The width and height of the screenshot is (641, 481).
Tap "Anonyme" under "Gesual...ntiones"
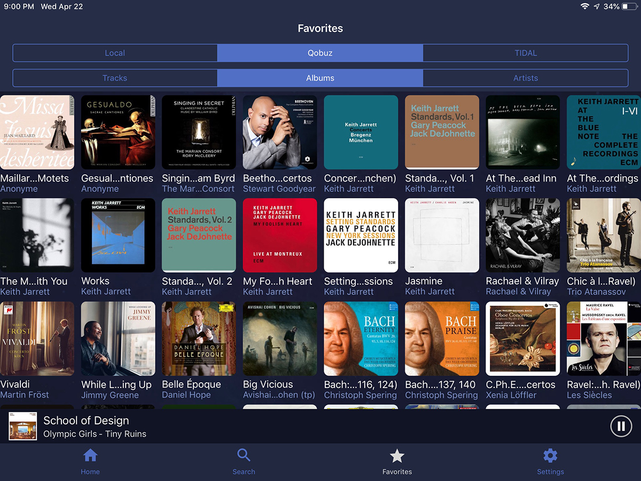100,189
